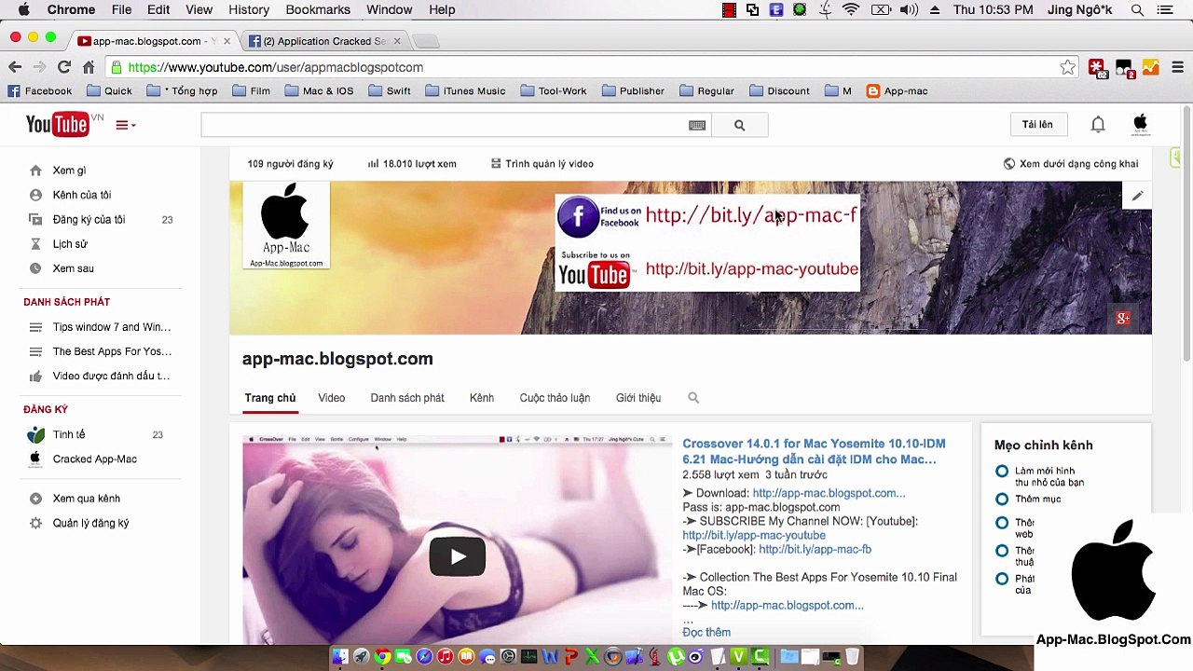Select the Giới thiệu tab
The width and height of the screenshot is (1193, 671).
pyautogui.click(x=638, y=398)
